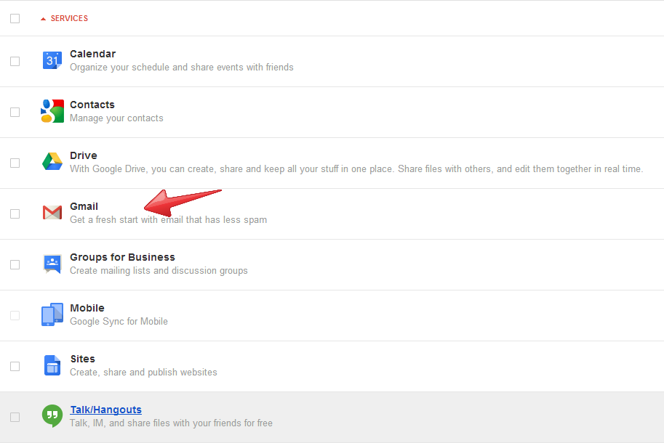Check the Calendar row checkbox
The width and height of the screenshot is (664, 443).
coord(15,61)
